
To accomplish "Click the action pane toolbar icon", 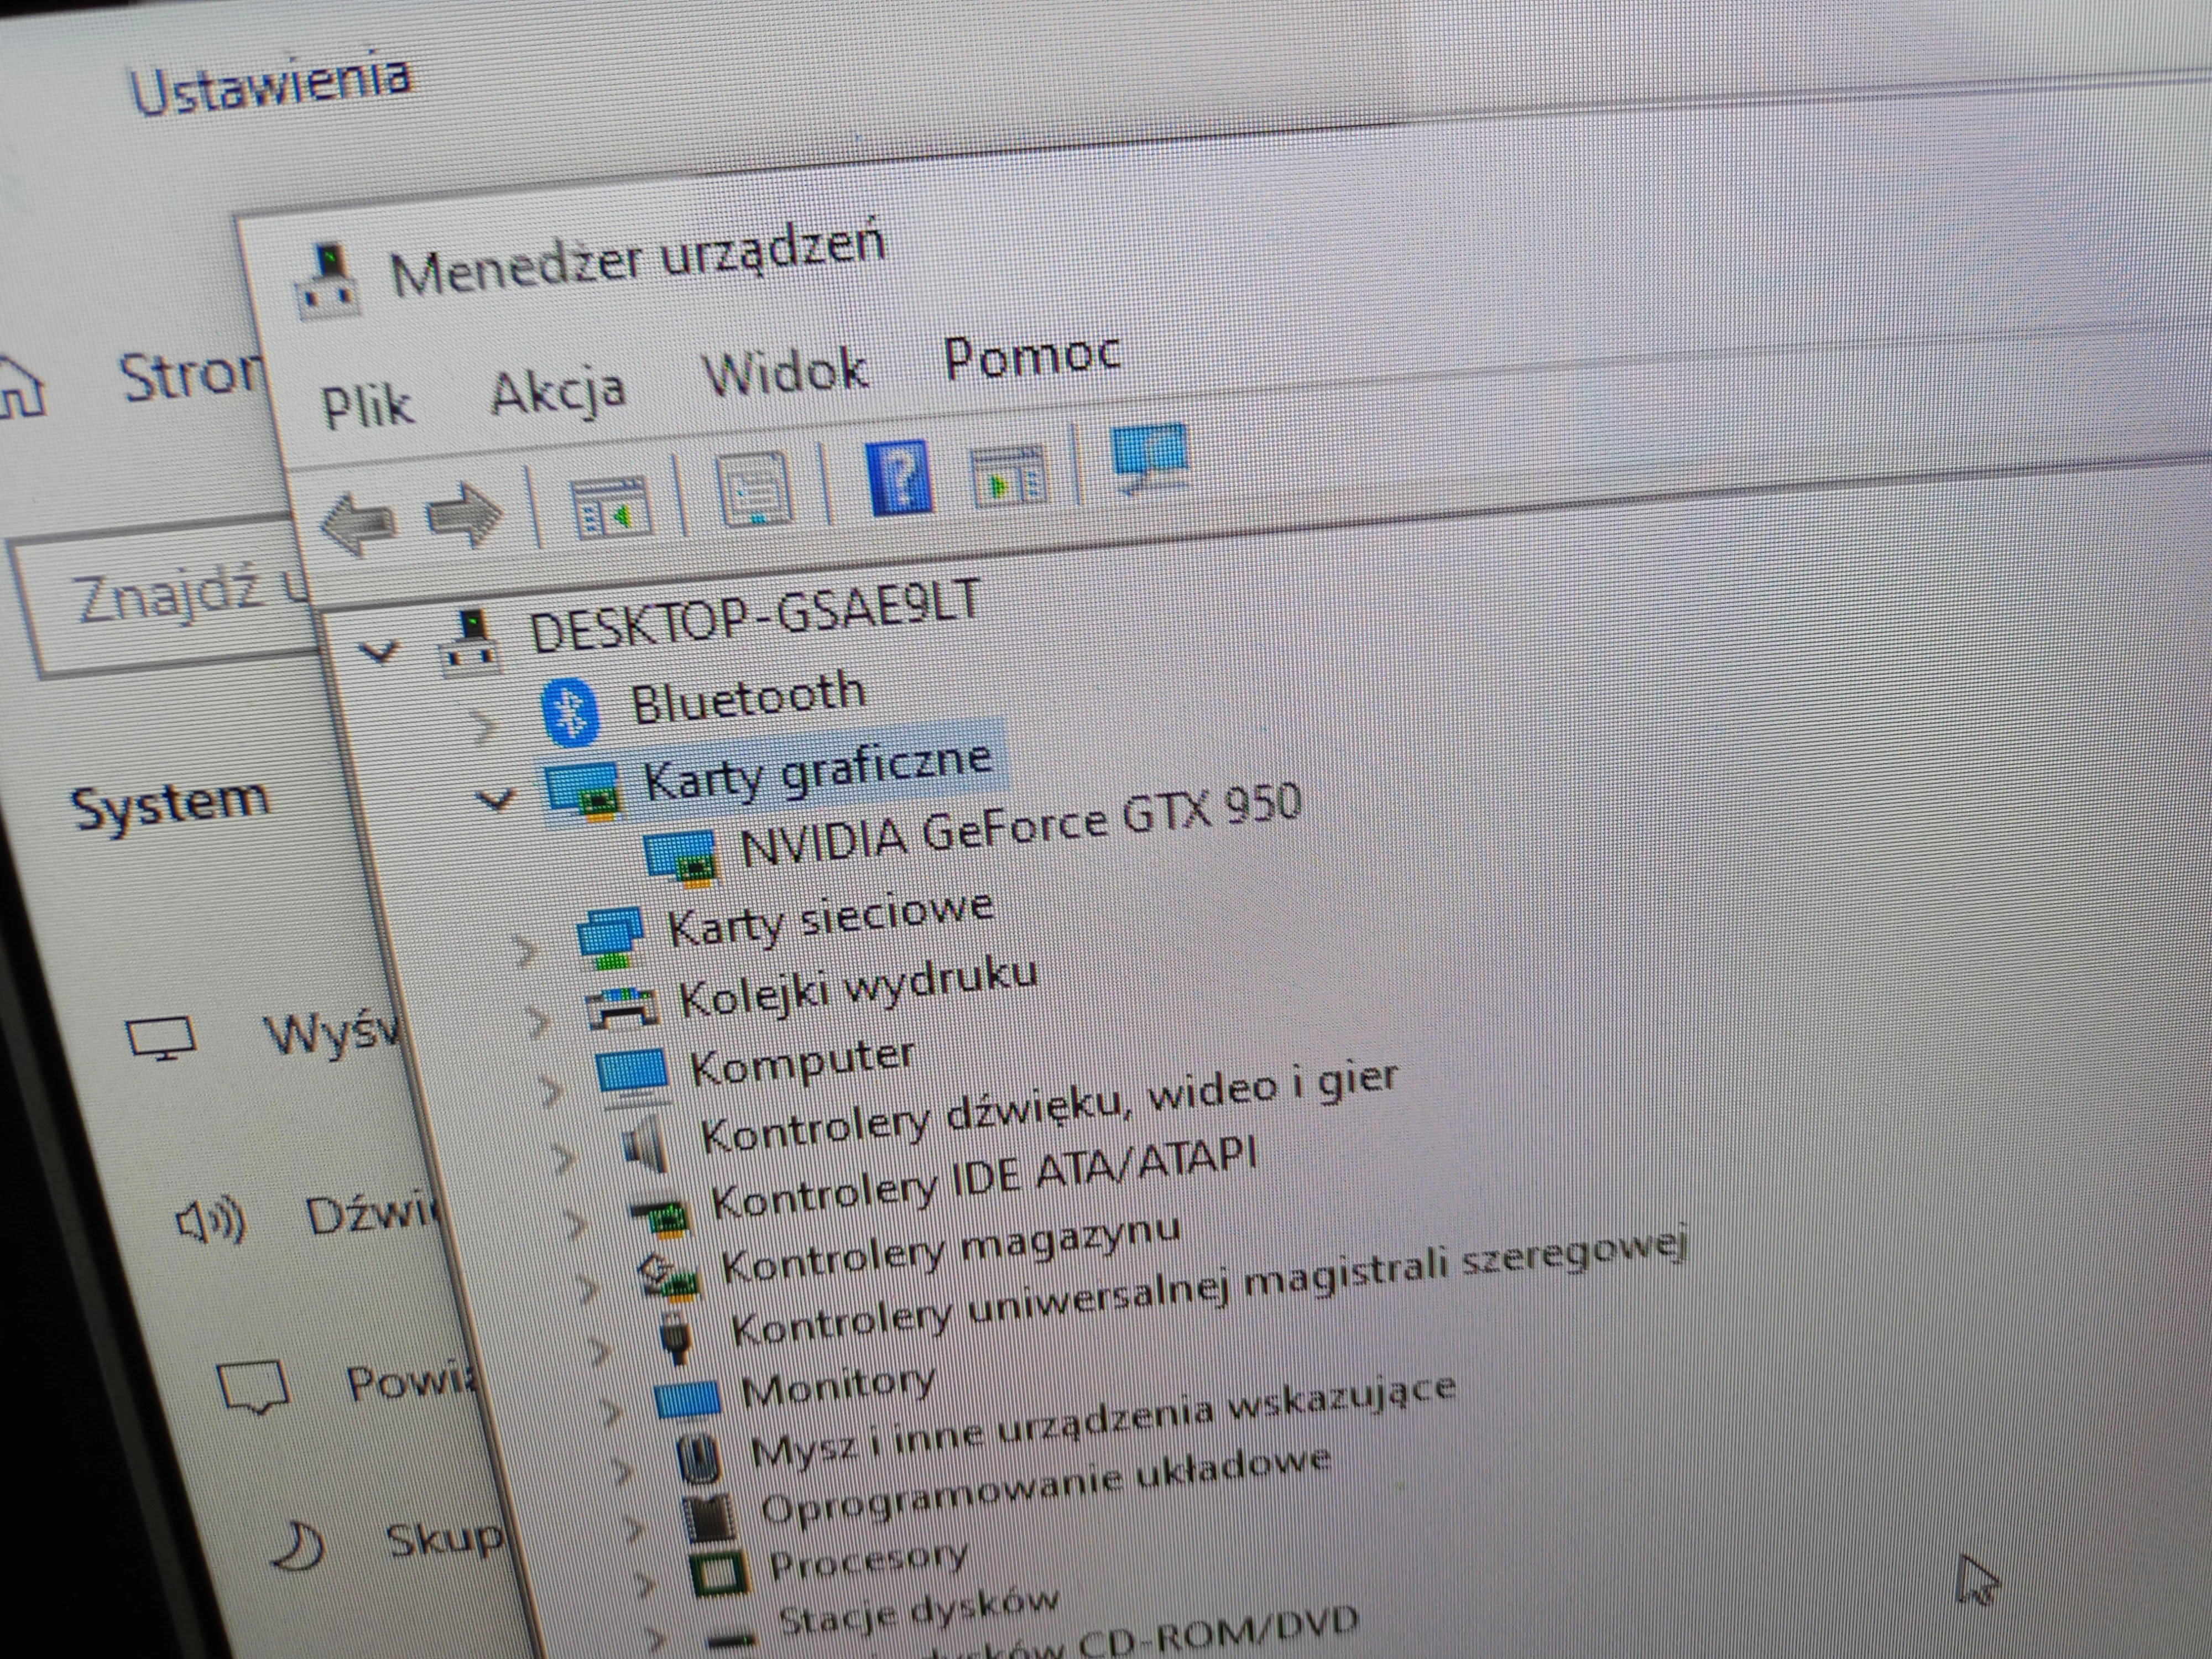I will coord(1009,477).
